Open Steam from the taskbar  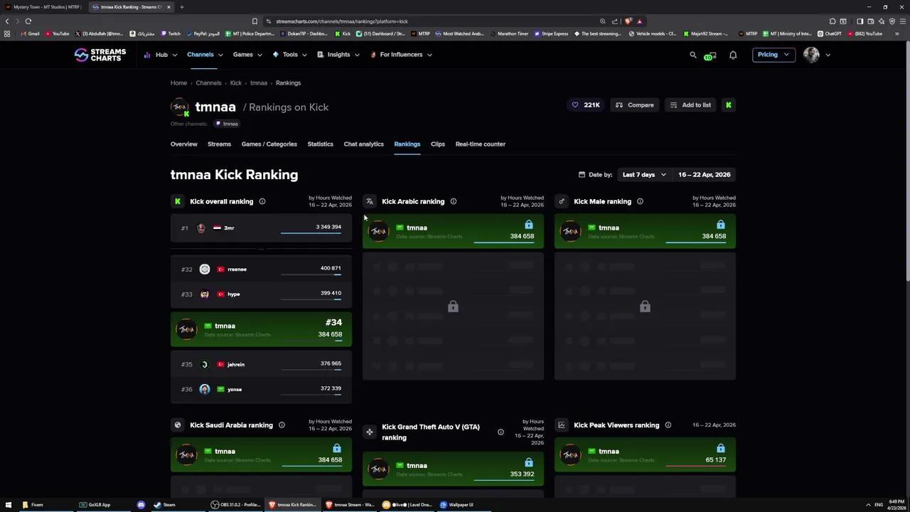click(x=165, y=505)
